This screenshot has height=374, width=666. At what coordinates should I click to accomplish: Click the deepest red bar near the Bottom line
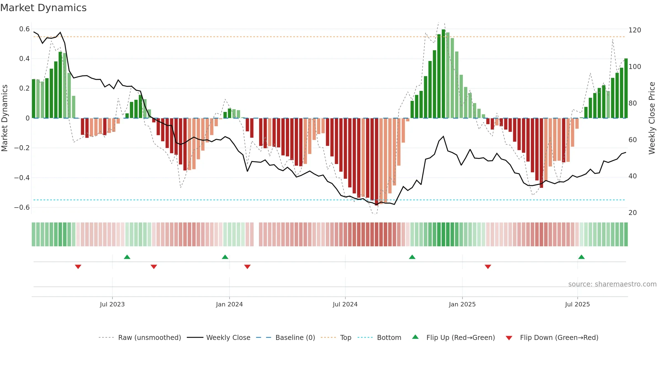[376, 162]
